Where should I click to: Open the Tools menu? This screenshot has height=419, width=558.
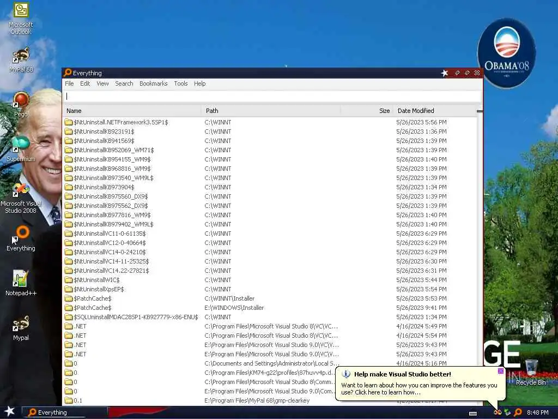(x=181, y=83)
